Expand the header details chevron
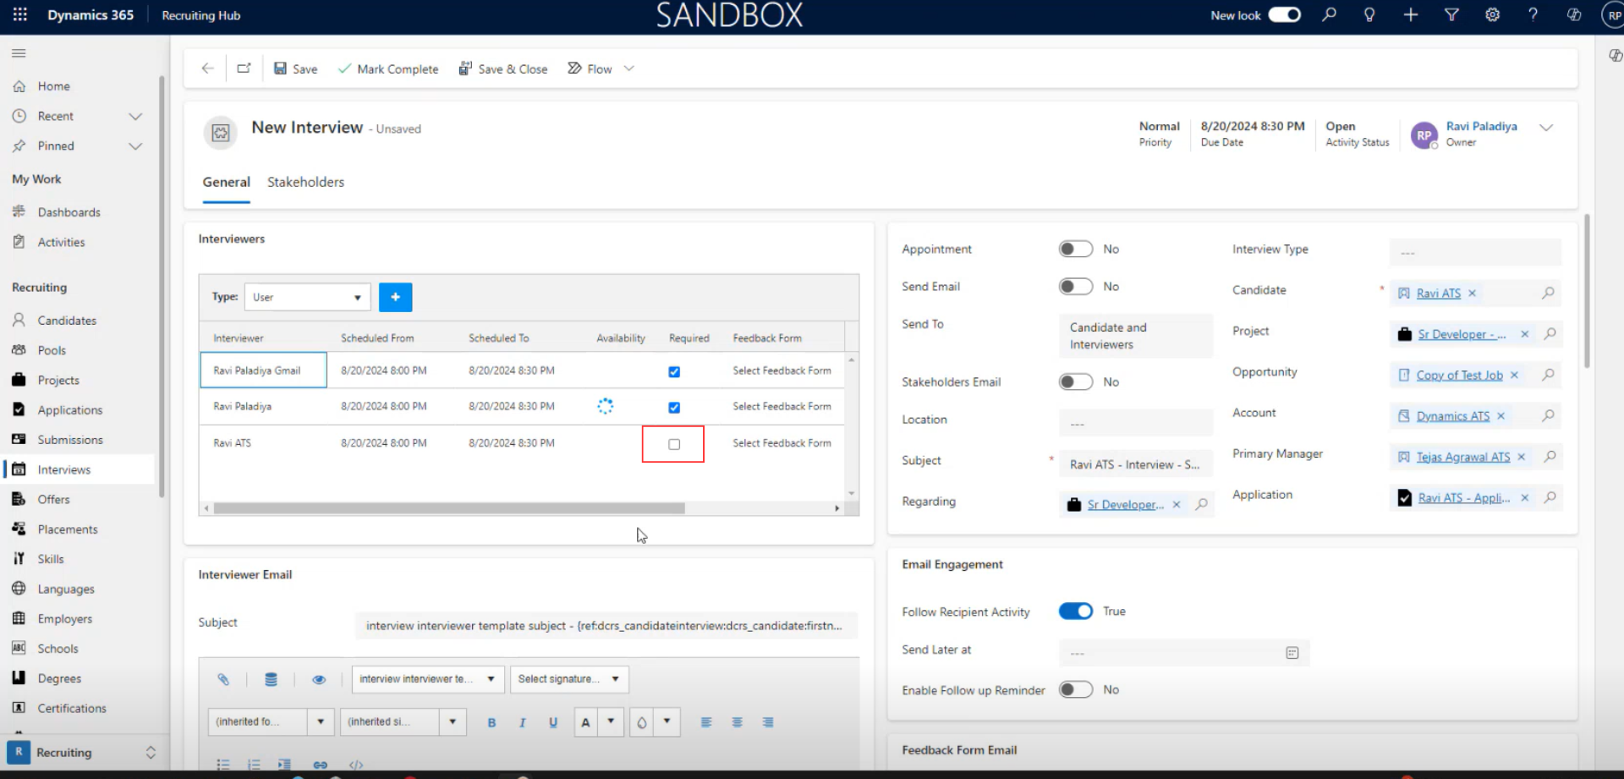 pyautogui.click(x=1546, y=128)
